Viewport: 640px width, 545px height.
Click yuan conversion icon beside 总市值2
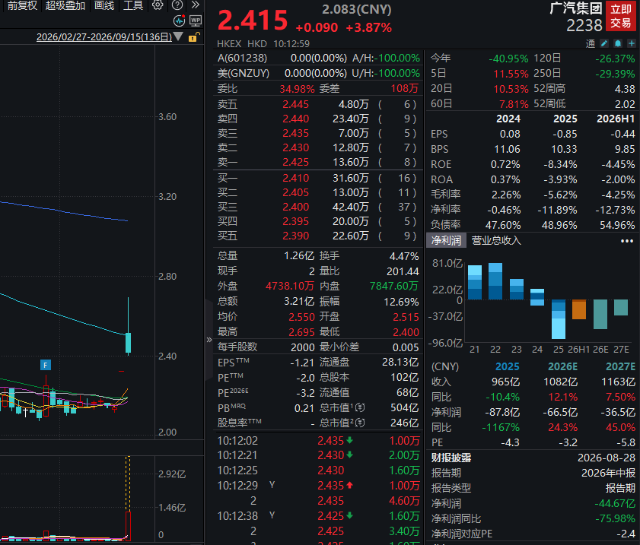360,423
